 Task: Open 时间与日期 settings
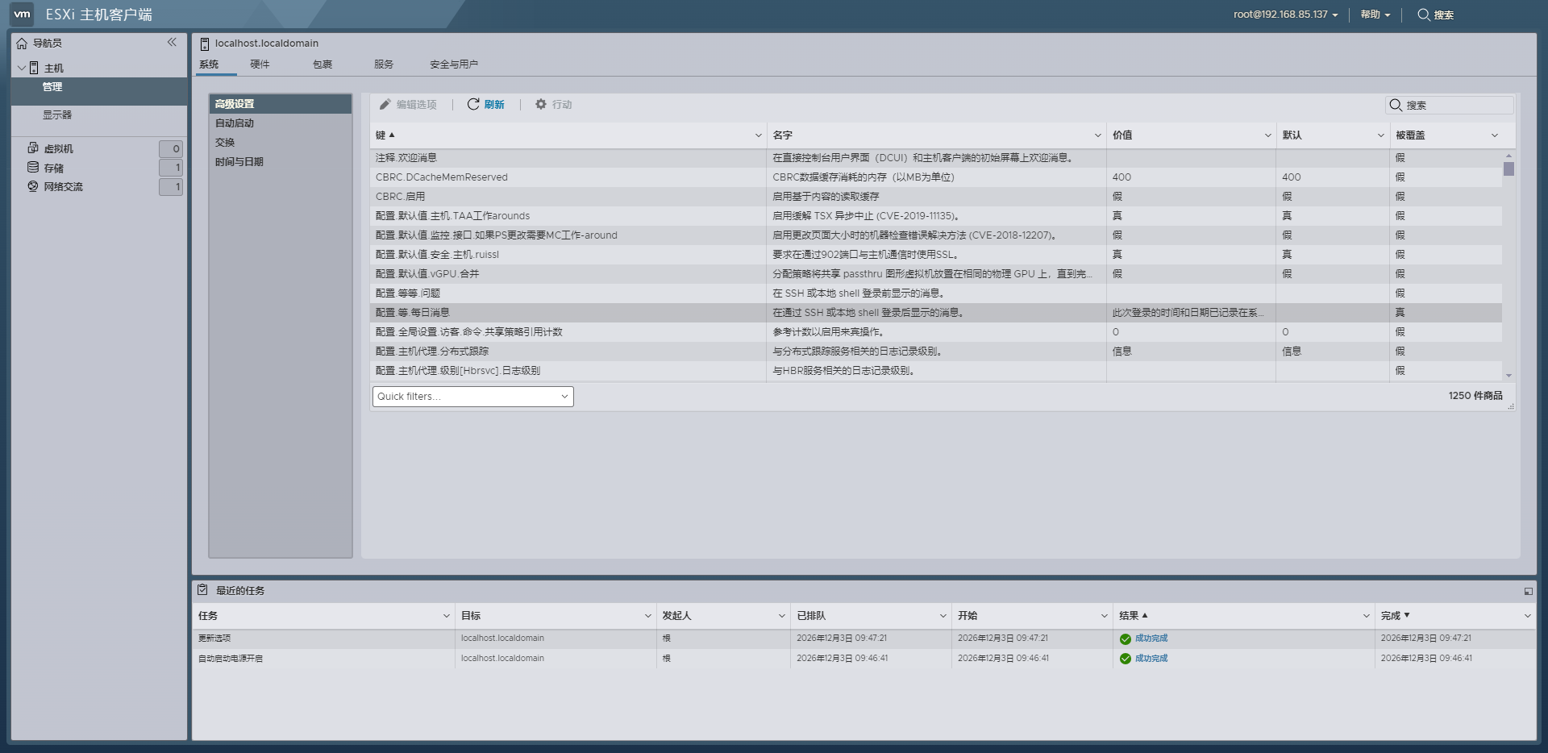tap(239, 160)
